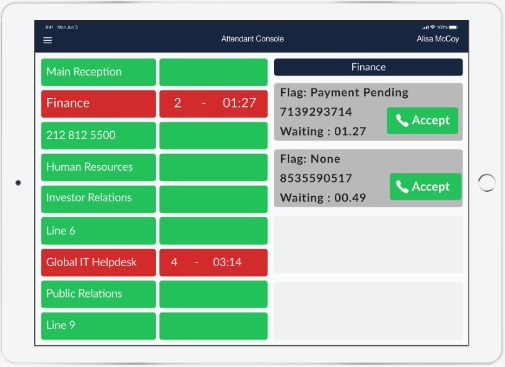Click the caller number 8535590517
The height and width of the screenshot is (367, 505).
click(316, 178)
